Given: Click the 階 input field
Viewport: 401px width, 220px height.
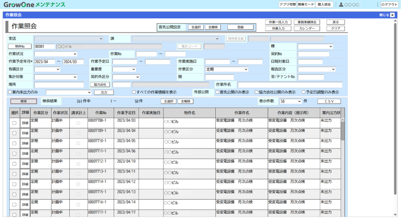Looking at the screenshot, I should click(x=219, y=77).
